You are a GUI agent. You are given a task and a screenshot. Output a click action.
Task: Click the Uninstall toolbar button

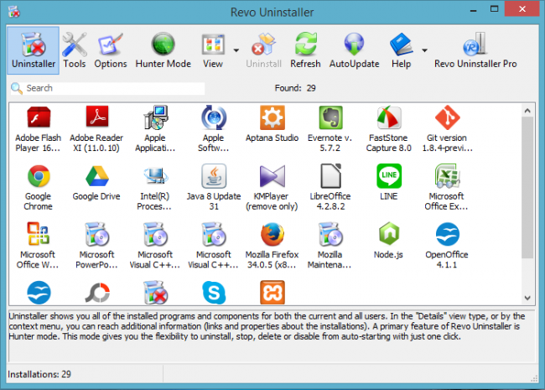(264, 50)
